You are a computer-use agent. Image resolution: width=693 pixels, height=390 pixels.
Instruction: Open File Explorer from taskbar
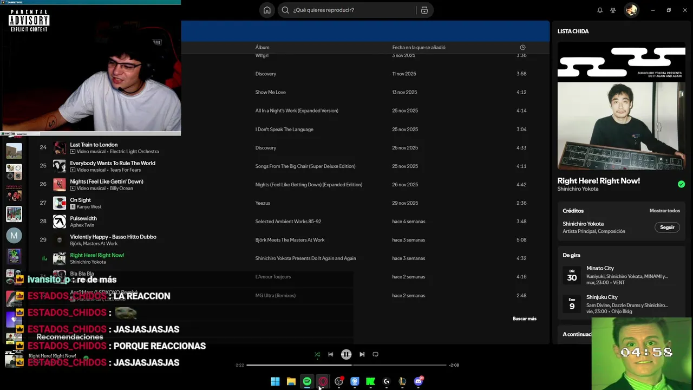291,381
